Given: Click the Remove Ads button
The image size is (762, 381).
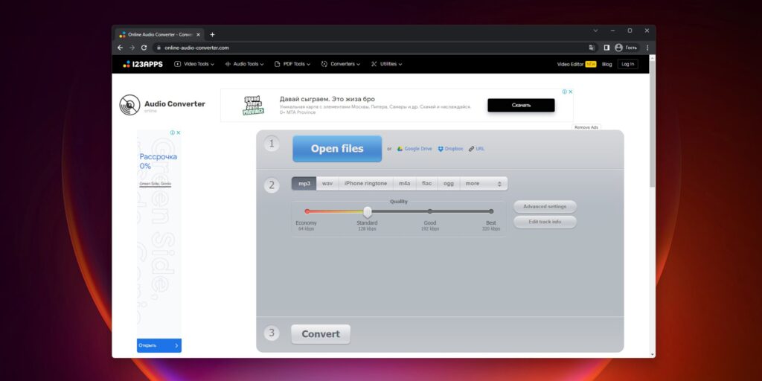Looking at the screenshot, I should (586, 127).
